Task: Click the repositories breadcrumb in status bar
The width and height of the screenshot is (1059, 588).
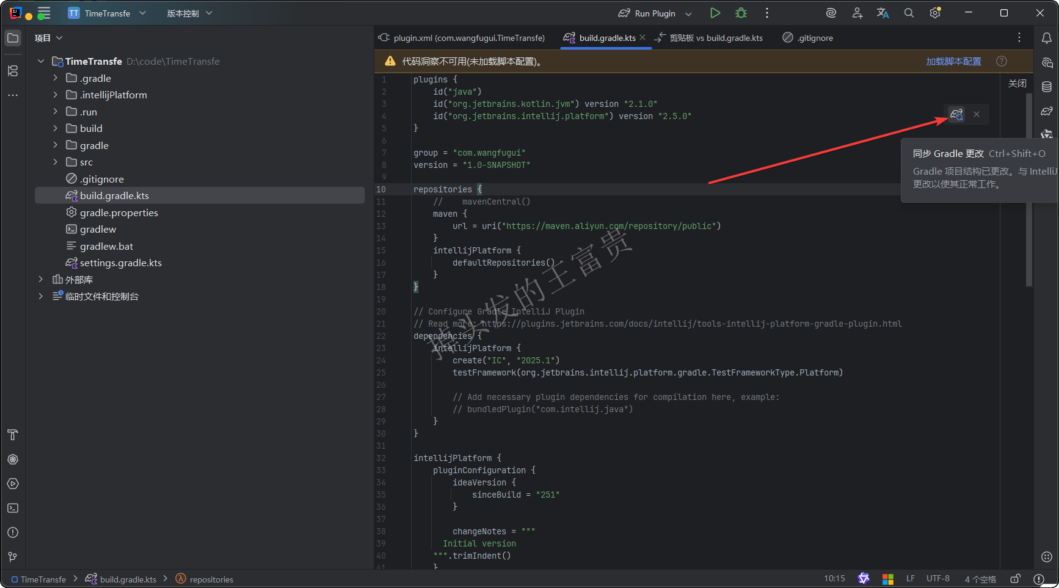Action: coord(205,579)
